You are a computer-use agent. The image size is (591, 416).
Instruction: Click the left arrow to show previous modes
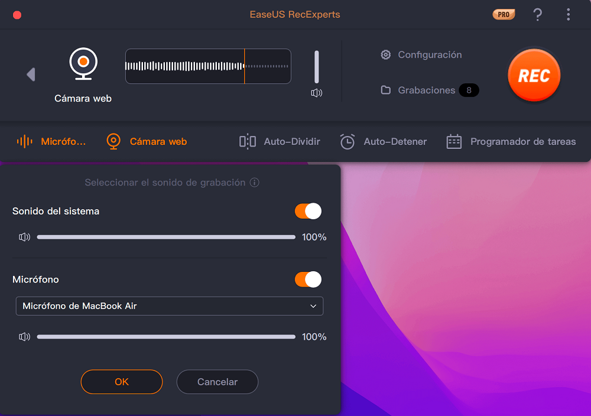pos(31,74)
